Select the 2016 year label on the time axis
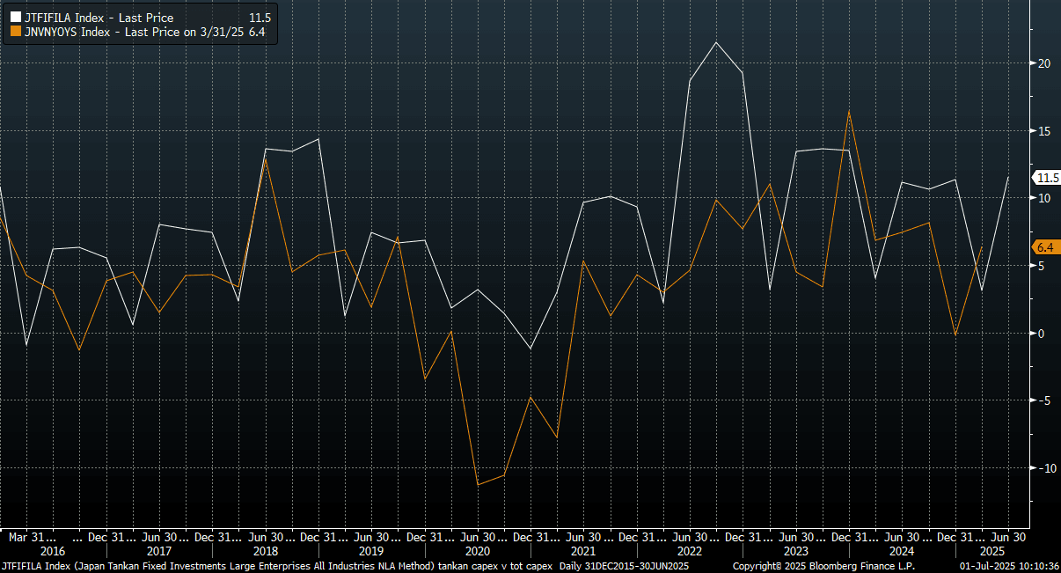 pos(53,552)
